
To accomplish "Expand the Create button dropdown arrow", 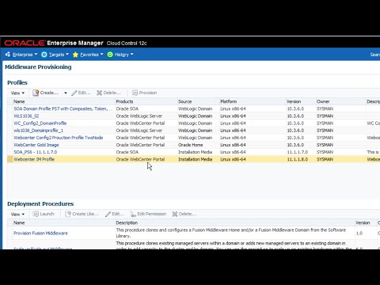I will click(x=66, y=93).
